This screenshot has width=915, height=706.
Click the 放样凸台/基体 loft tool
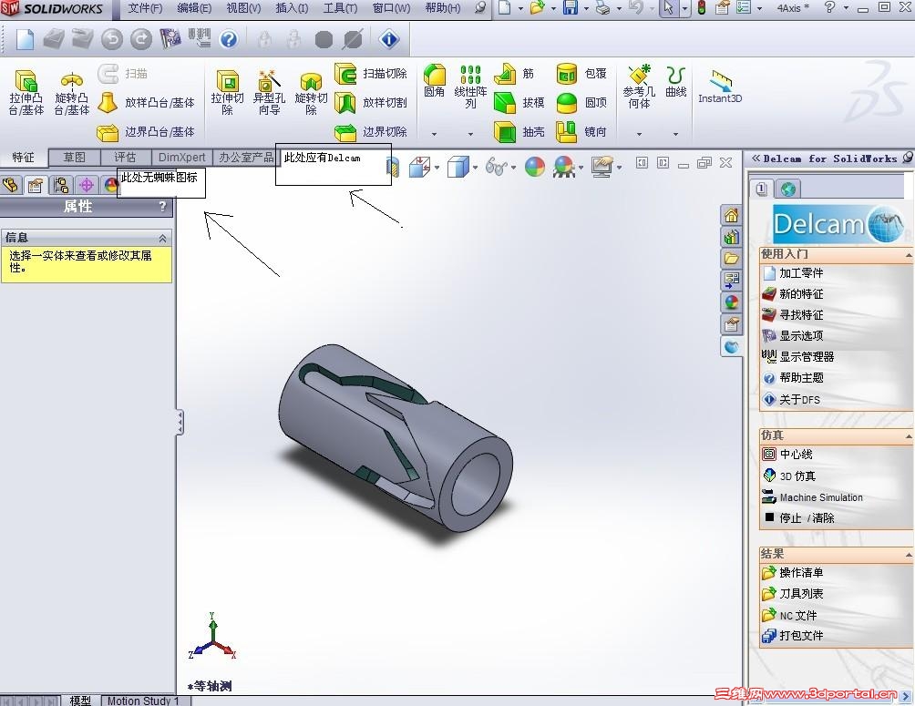pyautogui.click(x=146, y=102)
